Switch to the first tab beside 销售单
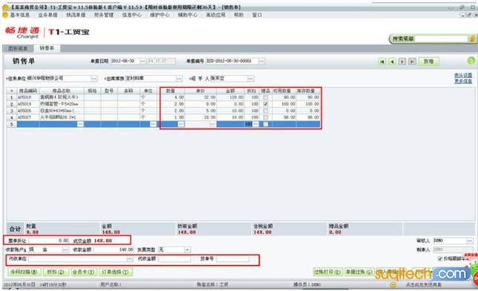 point(18,48)
